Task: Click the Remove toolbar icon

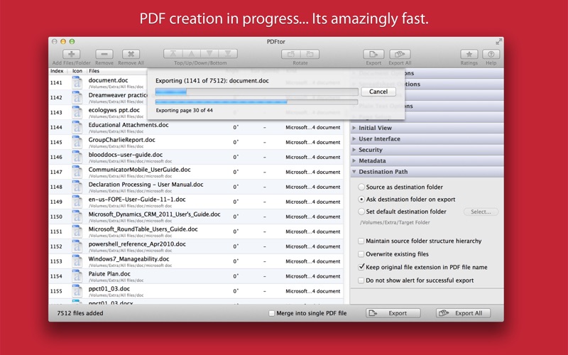Action: coord(104,55)
